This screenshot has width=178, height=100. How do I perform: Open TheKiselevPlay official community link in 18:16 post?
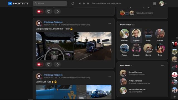click(75, 25)
